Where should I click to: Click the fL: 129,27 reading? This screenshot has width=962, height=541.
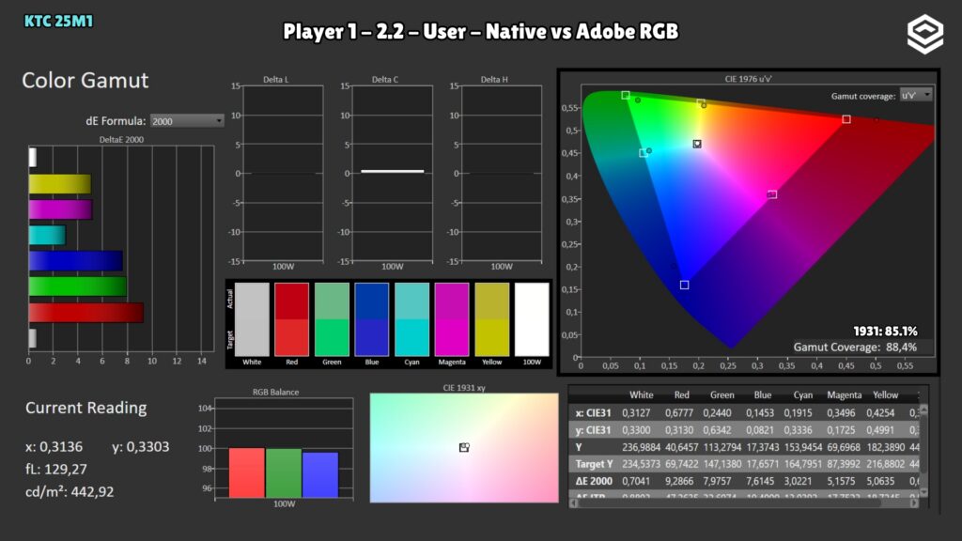(55, 469)
